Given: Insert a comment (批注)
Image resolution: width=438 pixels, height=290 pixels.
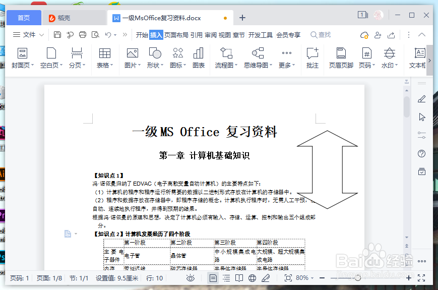Looking at the screenshot, I should (312, 58).
